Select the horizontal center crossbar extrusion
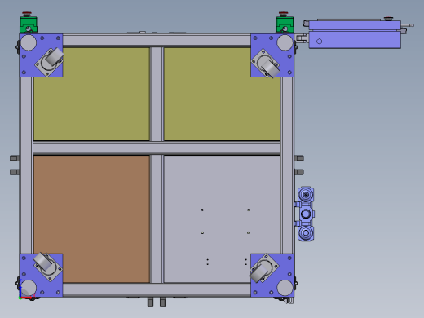This screenshot has height=318, width=424. [x=157, y=148]
